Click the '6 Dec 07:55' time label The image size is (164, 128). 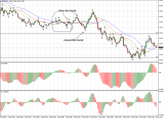[85, 117]
